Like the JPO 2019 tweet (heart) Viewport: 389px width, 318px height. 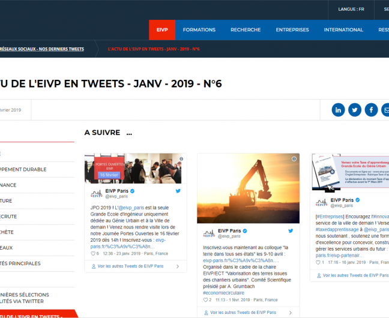pos(93,254)
